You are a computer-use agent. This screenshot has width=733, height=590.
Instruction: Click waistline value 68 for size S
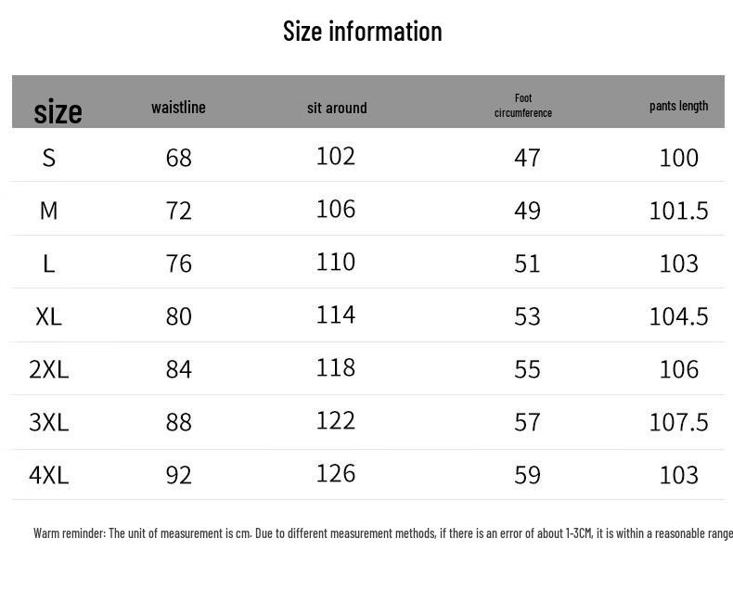[x=178, y=158]
